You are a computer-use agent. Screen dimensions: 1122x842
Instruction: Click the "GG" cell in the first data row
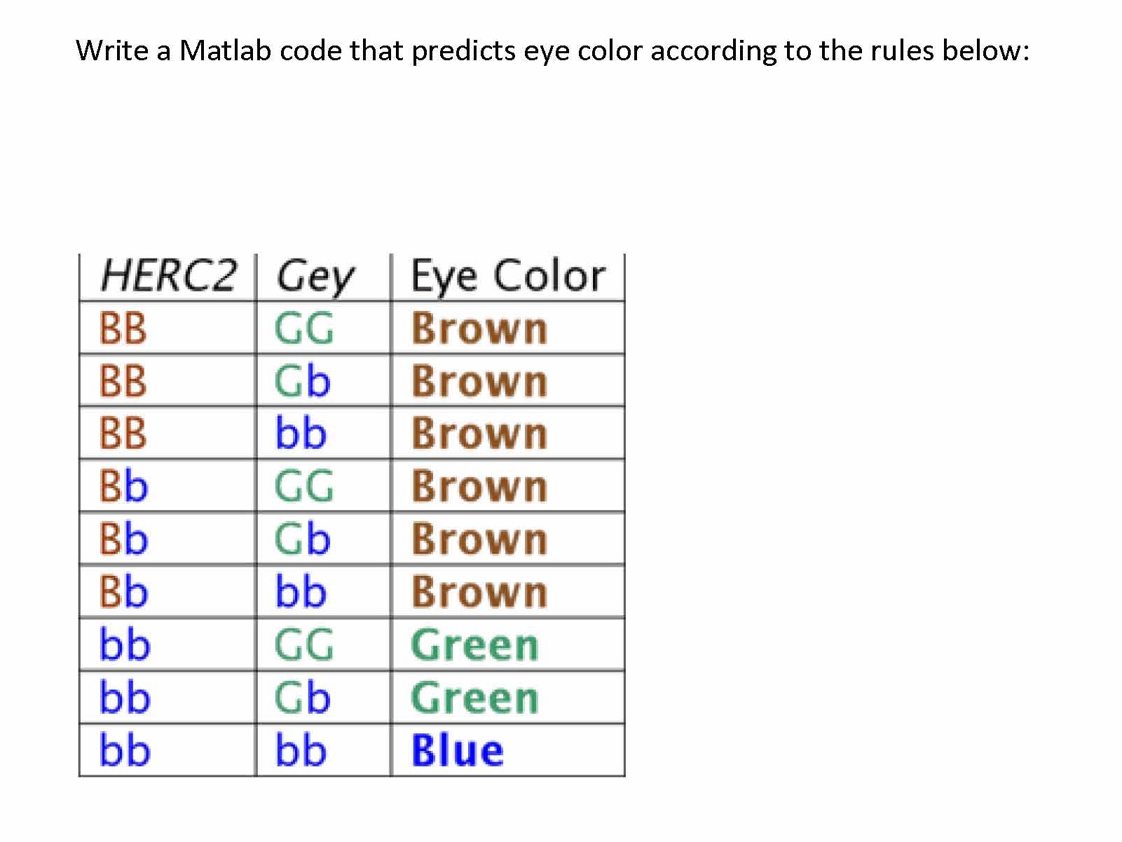(x=303, y=328)
